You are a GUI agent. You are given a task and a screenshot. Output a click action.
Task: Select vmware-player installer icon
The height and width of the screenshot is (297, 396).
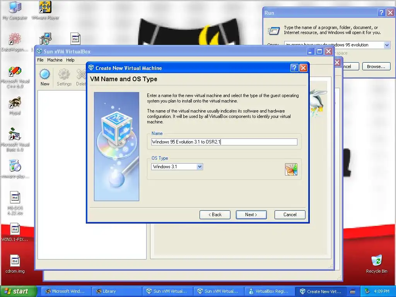pyautogui.click(x=15, y=169)
